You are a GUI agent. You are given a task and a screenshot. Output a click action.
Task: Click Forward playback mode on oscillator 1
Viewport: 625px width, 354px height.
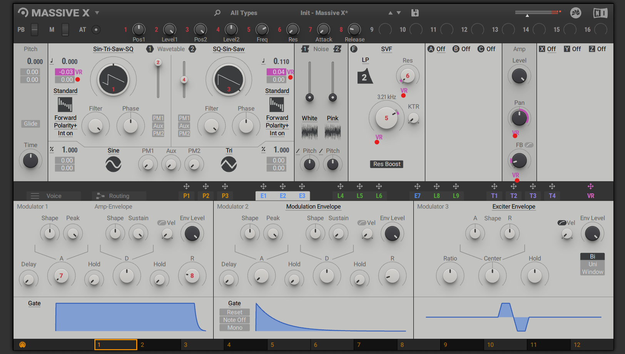pyautogui.click(x=65, y=118)
